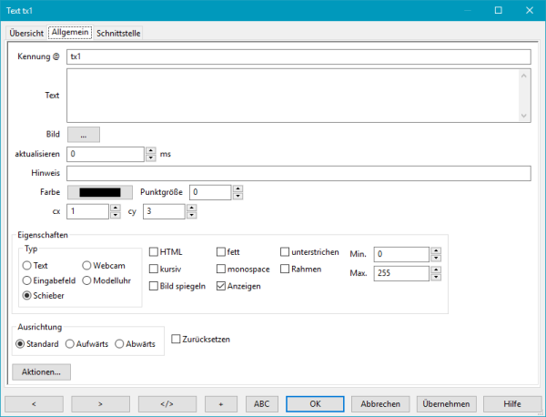This screenshot has height=417, width=546.
Task: Open color picker via black Farbe swatch
Action: pos(100,192)
